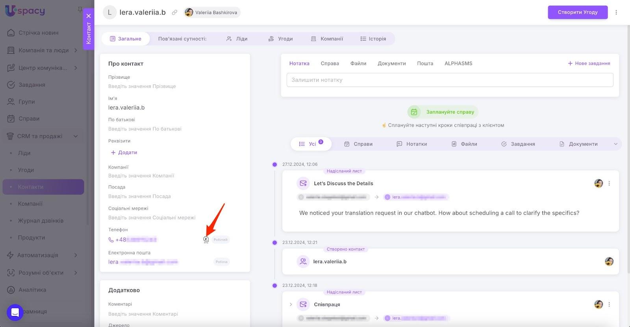Click the Залишити нотатку note field
The image size is (630, 327).
click(x=450, y=80)
